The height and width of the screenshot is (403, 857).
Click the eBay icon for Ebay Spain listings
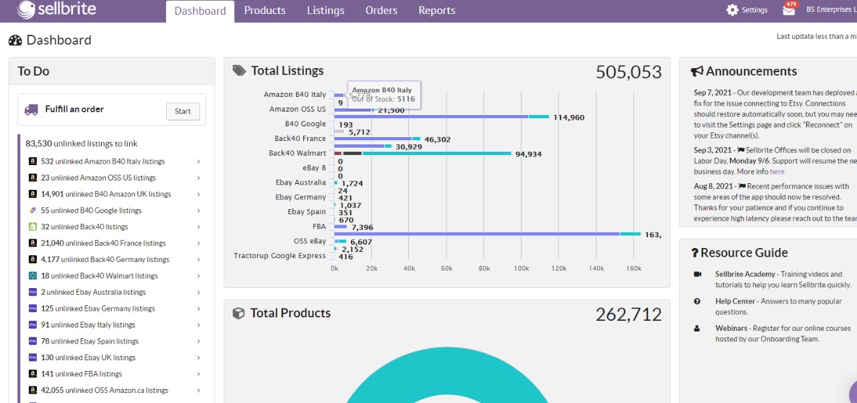tap(33, 342)
